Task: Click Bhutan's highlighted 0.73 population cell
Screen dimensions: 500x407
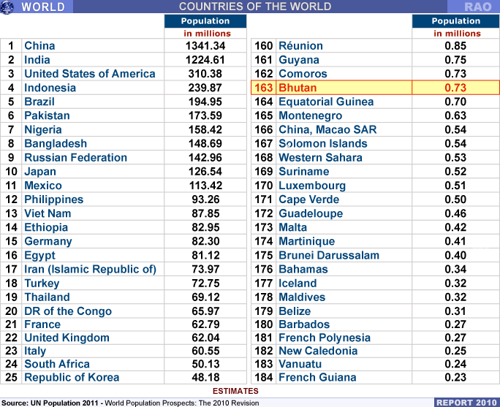Action: click(x=455, y=88)
